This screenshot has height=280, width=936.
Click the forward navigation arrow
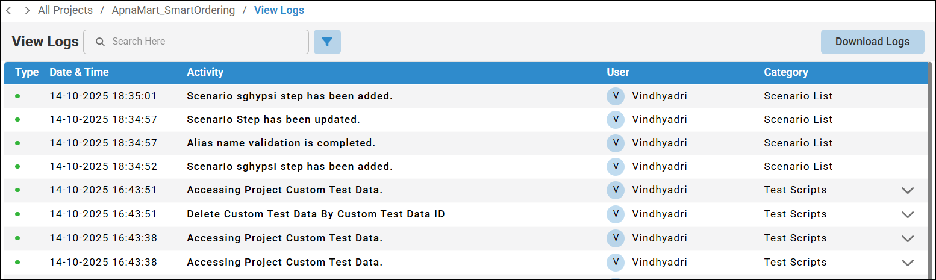27,10
